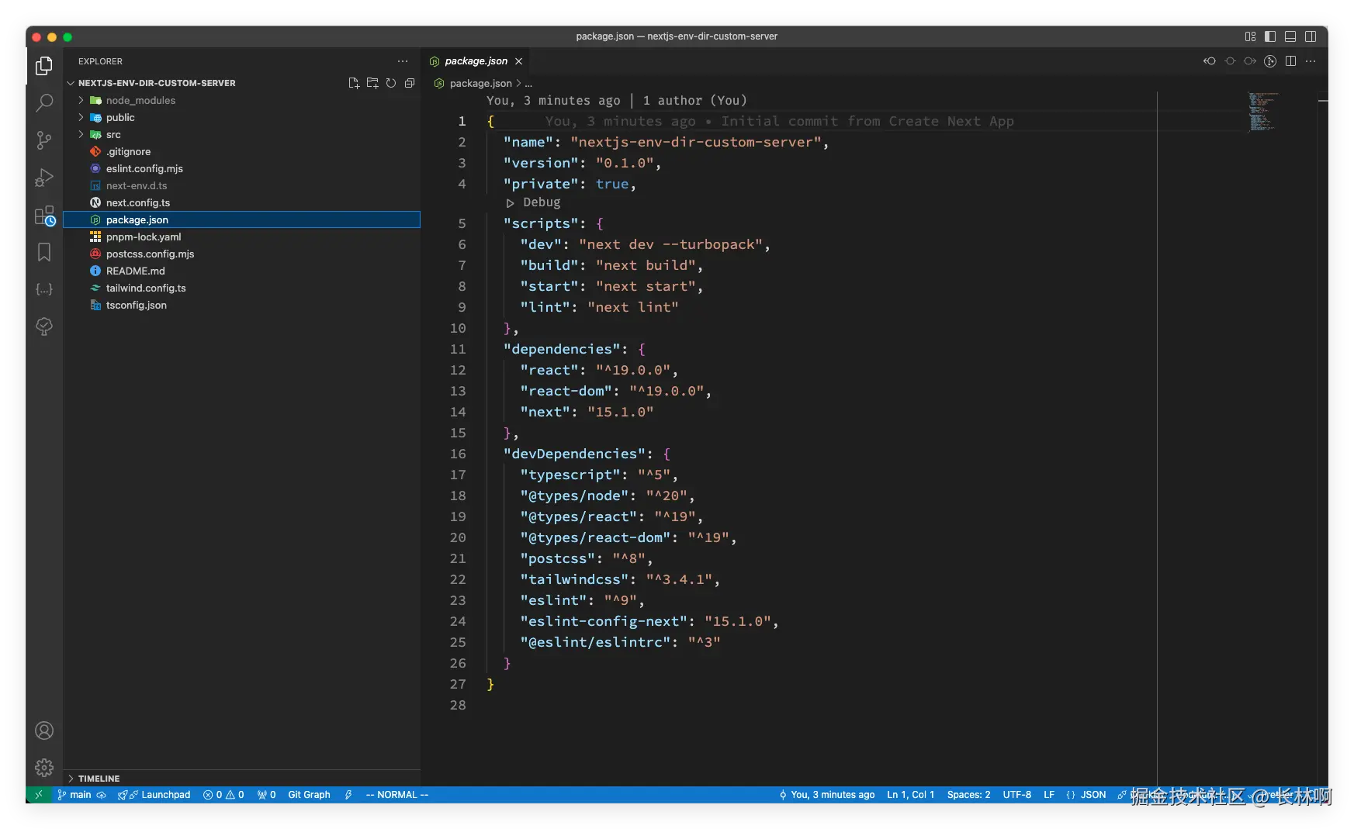Change end of line sequence LF
1354x829 pixels.
1049,795
